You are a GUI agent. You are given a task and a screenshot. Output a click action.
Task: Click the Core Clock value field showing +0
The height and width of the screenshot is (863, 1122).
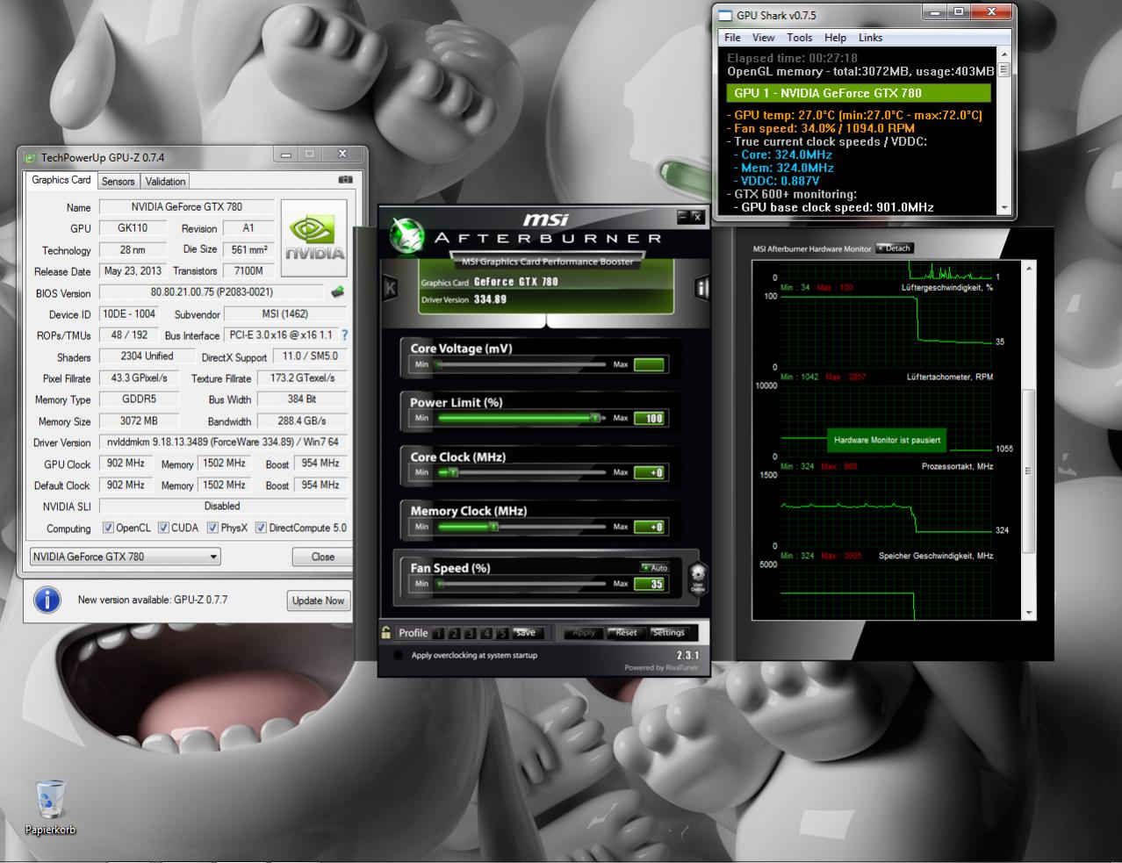(649, 472)
